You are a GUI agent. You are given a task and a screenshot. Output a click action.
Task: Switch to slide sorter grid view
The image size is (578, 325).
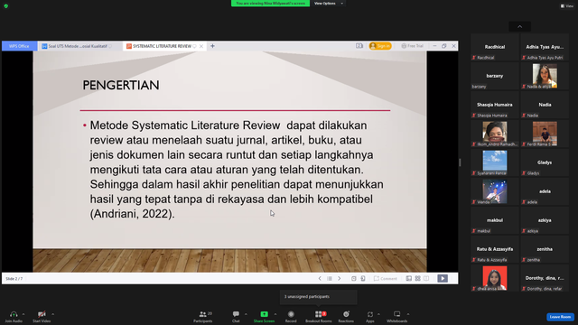[417, 279]
